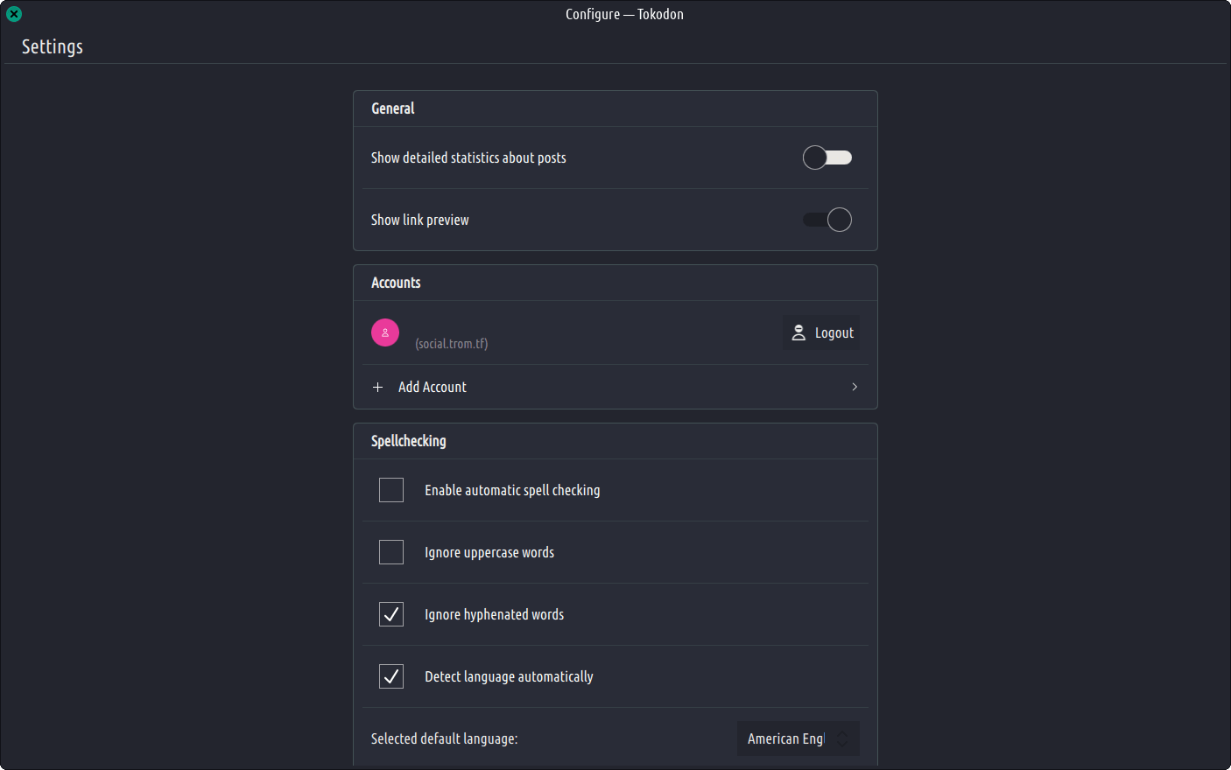Image resolution: width=1231 pixels, height=770 pixels.
Task: Click the Show link preview label
Action: (420, 220)
